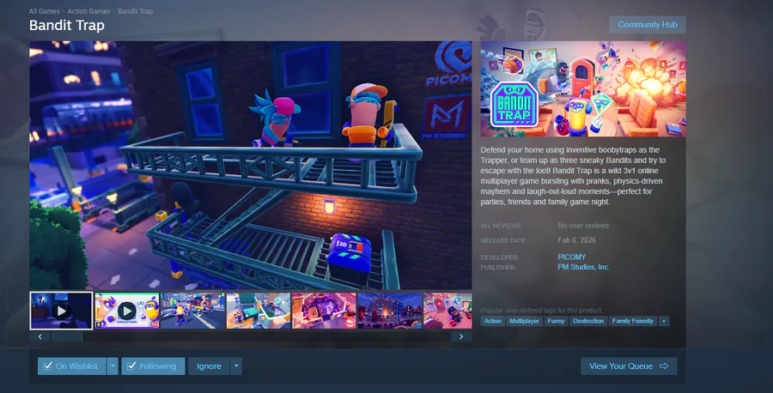The height and width of the screenshot is (393, 773).
Task: Click View Your Queue
Action: point(629,366)
